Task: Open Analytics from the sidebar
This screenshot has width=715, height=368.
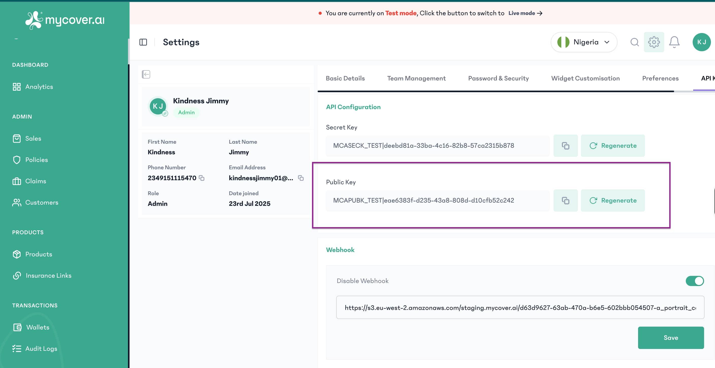Action: click(x=39, y=87)
